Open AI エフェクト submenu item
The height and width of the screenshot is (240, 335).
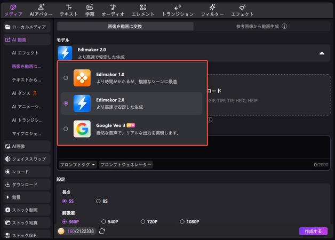tap(25, 53)
